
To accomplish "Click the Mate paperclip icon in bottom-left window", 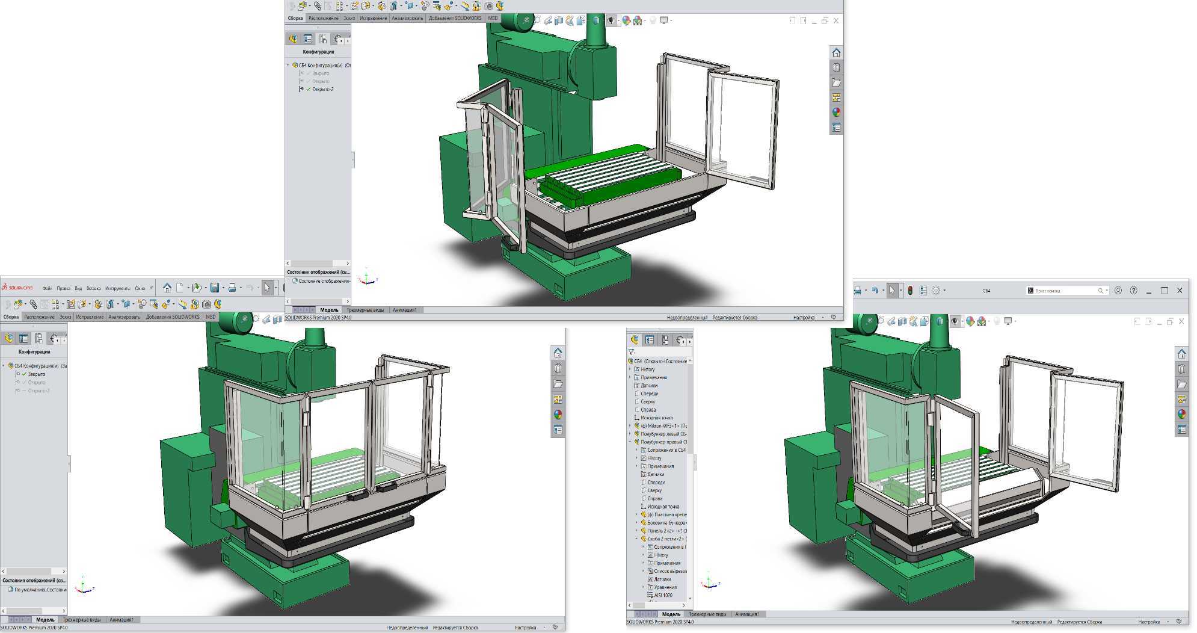I will coord(34,304).
